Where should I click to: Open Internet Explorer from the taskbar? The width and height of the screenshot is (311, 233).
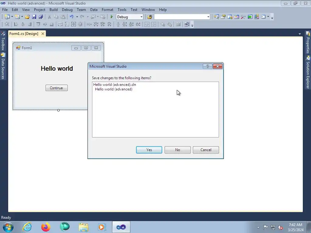[27, 227]
